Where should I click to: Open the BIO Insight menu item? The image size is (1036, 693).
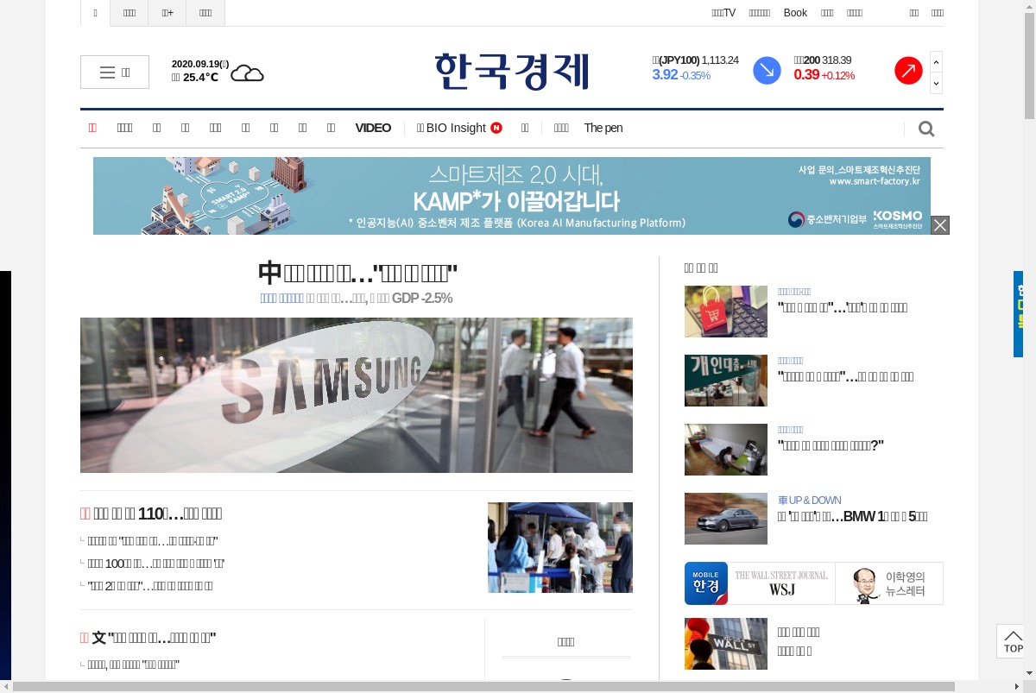451,128
